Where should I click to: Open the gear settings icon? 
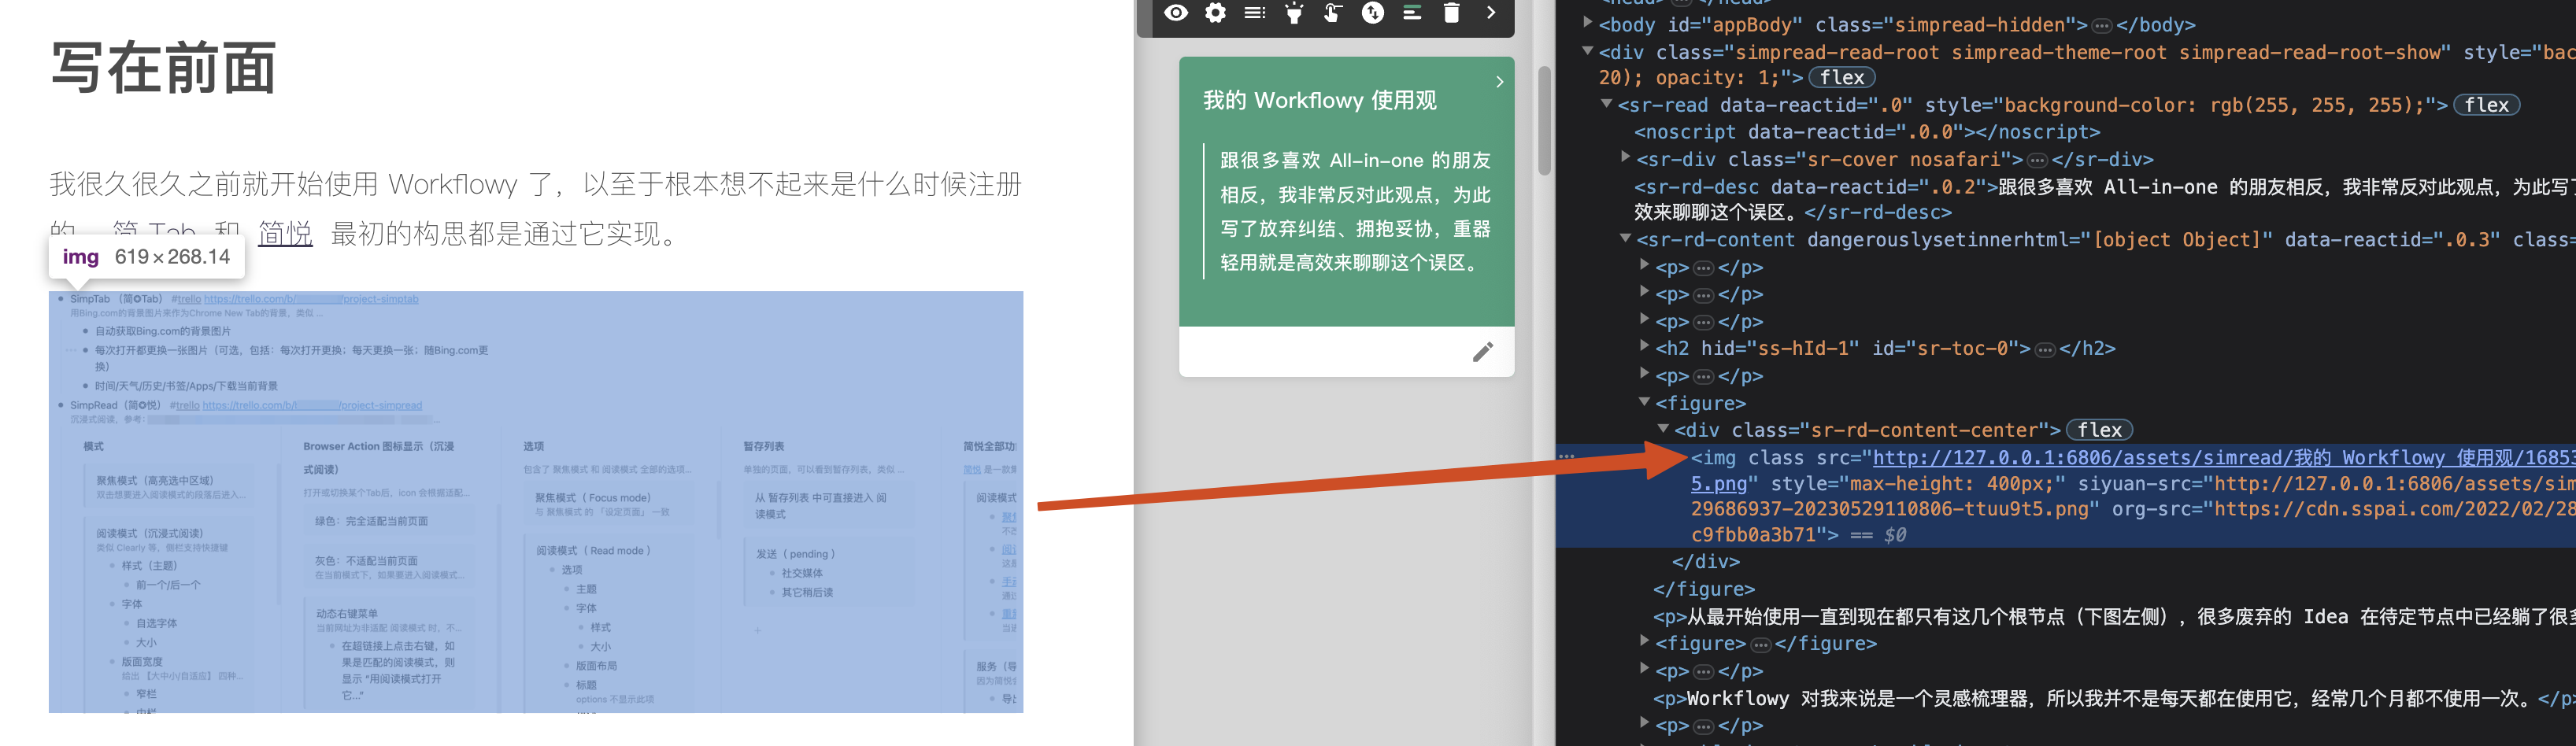point(1216,13)
